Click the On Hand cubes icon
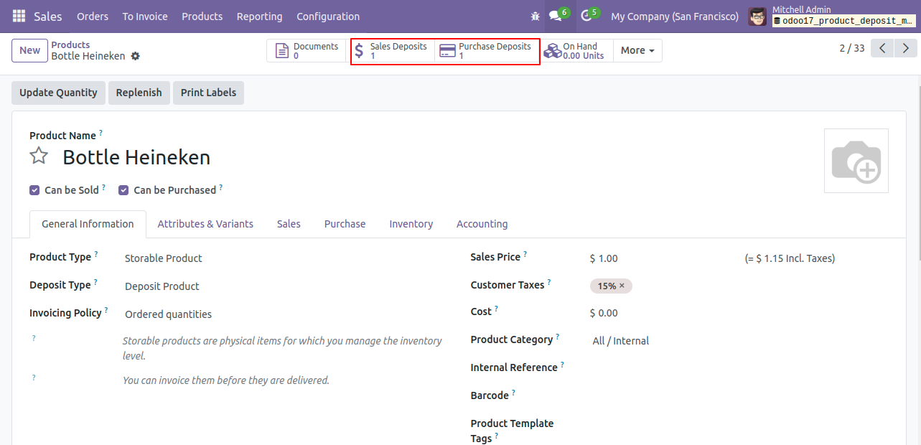This screenshot has height=445, width=921. (552, 51)
